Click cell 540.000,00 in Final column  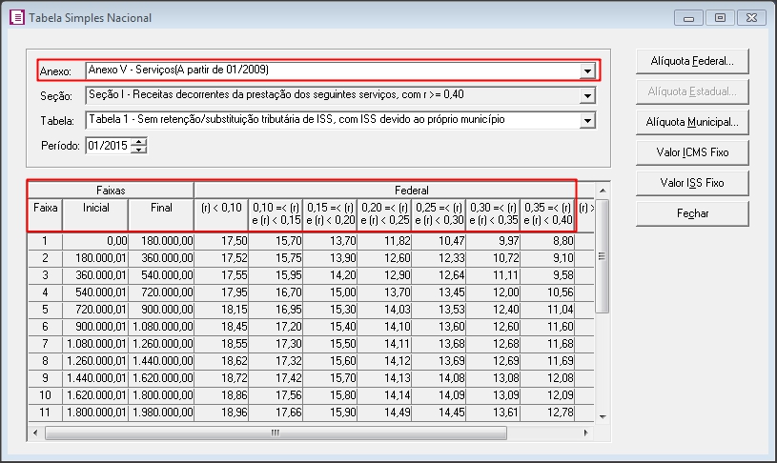pyautogui.click(x=161, y=275)
